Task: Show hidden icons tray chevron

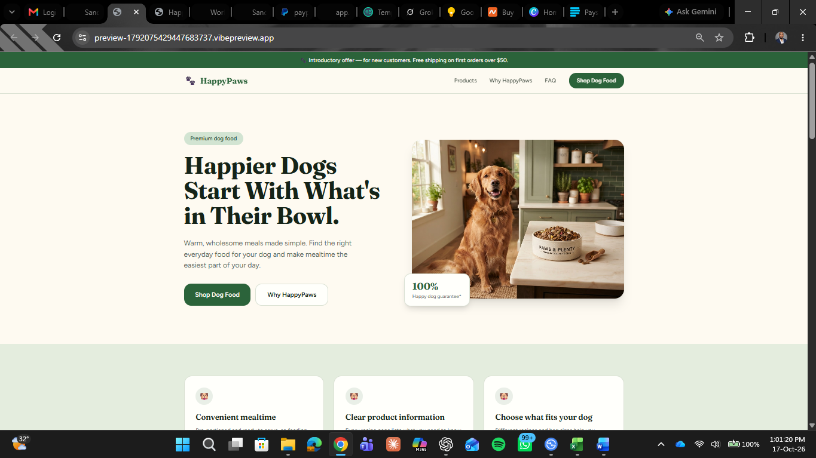Action: [x=661, y=444]
